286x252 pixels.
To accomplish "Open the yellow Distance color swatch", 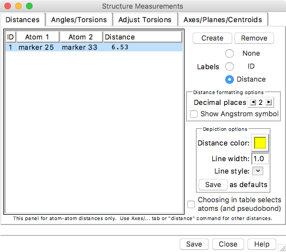I will tap(260, 143).
